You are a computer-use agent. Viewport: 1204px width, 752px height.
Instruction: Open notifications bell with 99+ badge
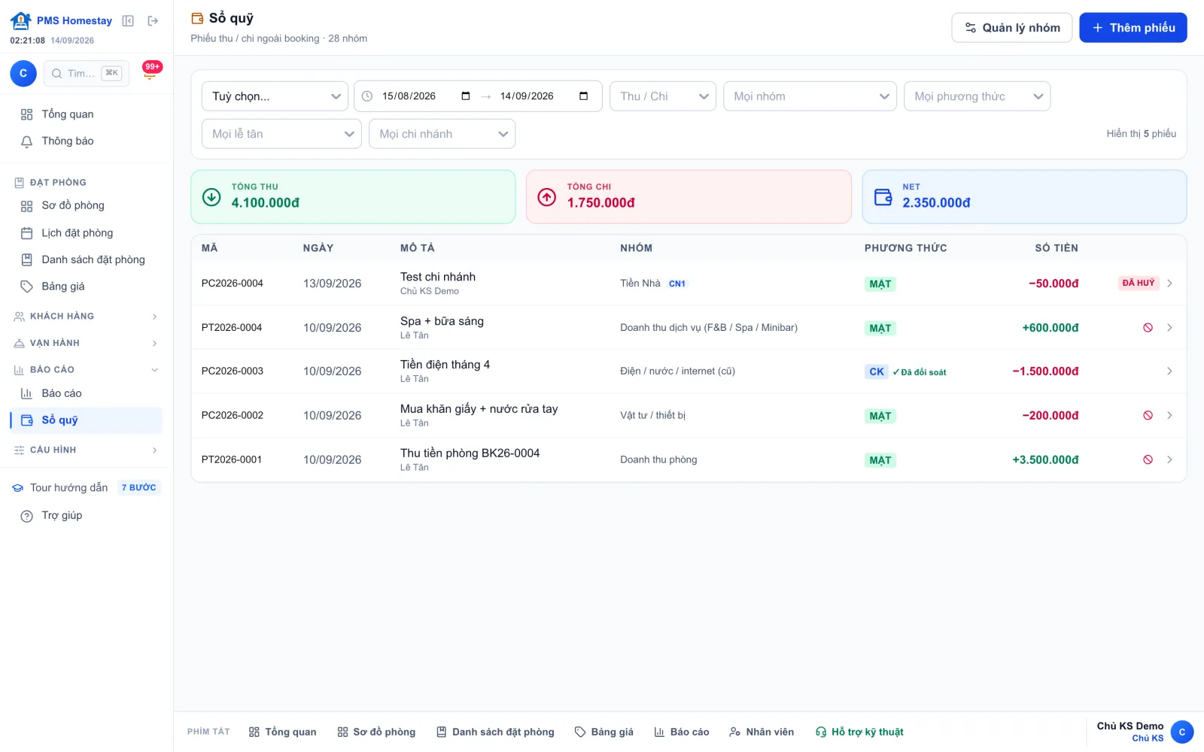tap(150, 73)
